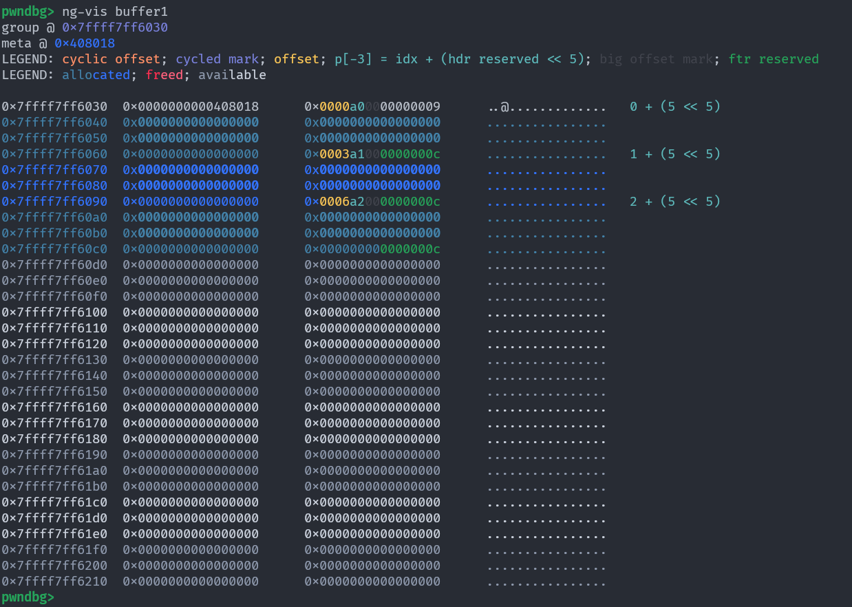Viewport: 852px width, 607px height.
Task: Click 'cyclic offset' in the legend
Action: pos(115,59)
